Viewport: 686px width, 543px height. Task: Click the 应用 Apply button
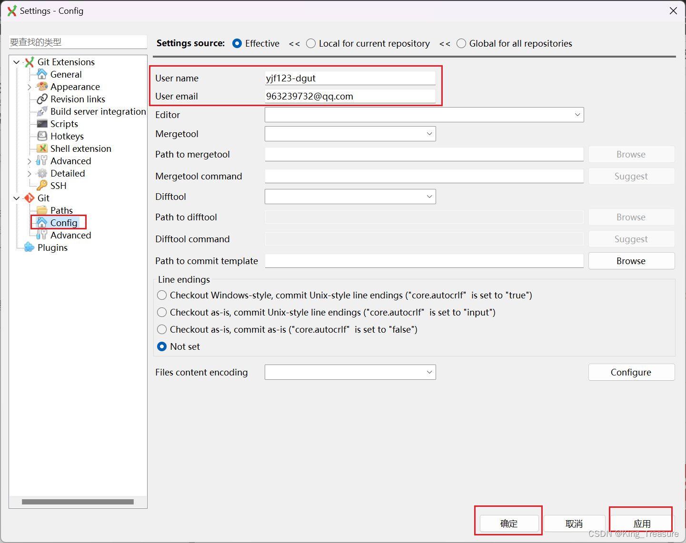(642, 523)
